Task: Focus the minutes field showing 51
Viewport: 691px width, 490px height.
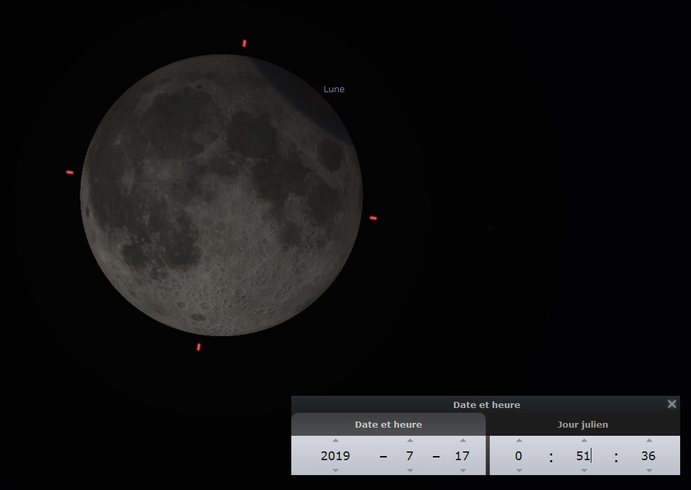Action: point(583,455)
